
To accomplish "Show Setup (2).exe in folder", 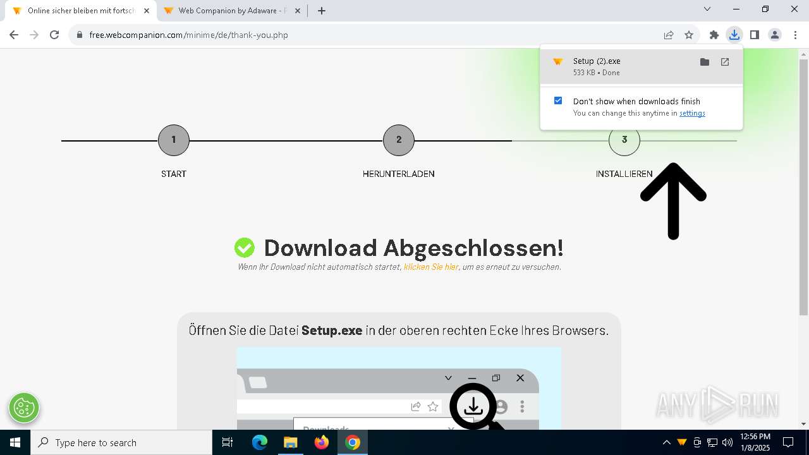I will tap(705, 62).
